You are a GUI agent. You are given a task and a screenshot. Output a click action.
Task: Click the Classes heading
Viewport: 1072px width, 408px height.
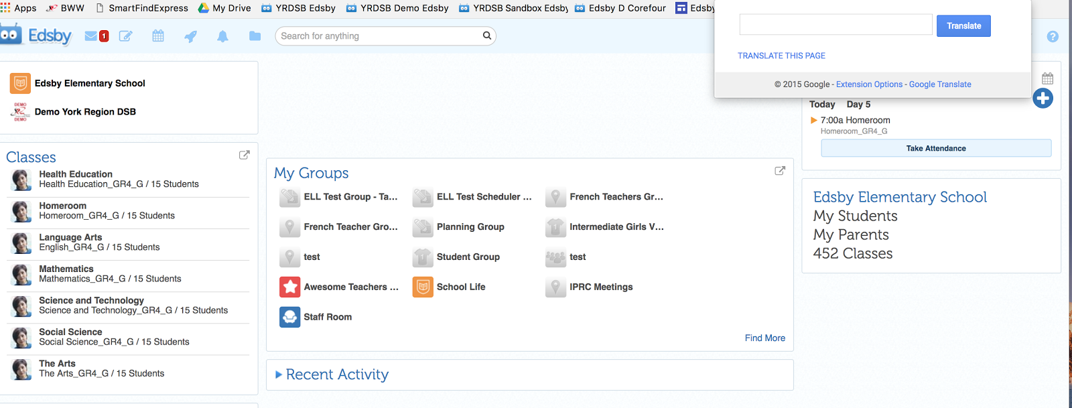coord(31,157)
